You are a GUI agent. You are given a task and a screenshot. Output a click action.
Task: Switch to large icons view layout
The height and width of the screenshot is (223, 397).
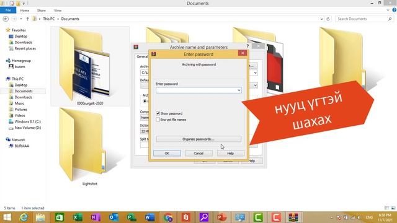tap(393, 208)
